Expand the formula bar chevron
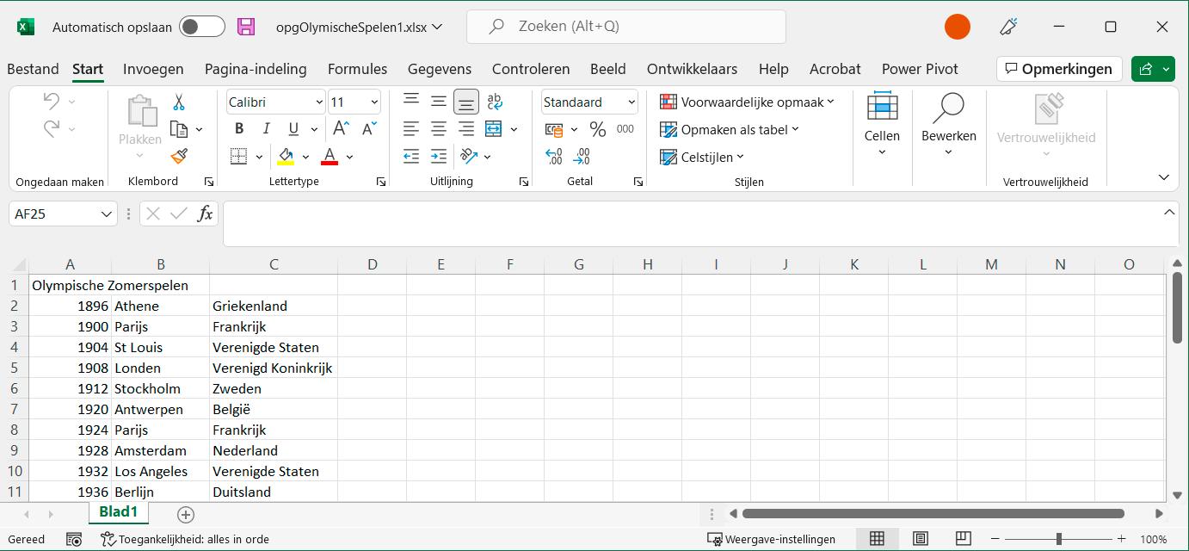The width and height of the screenshot is (1189, 551). pos(1169,212)
